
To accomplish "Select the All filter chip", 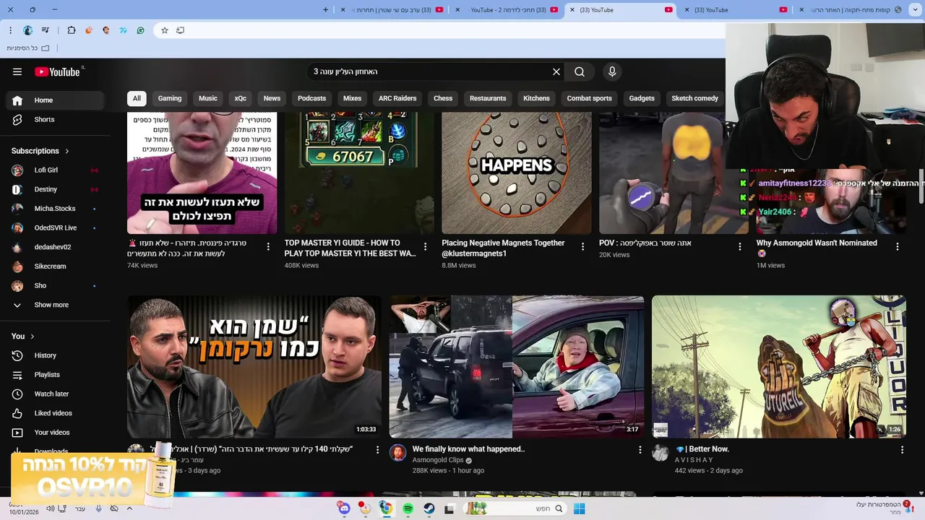I will click(x=137, y=98).
